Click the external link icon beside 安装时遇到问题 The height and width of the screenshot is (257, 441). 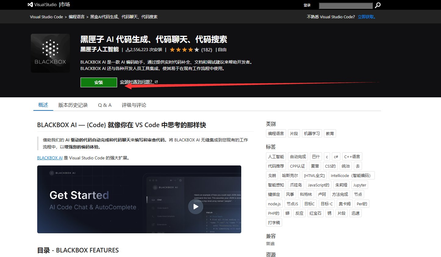point(156,82)
